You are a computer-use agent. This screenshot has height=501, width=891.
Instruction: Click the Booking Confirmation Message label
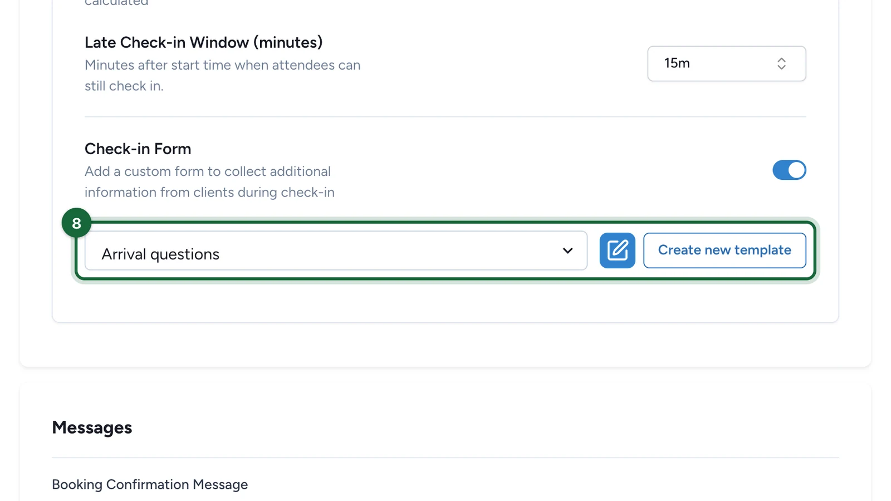[150, 484]
